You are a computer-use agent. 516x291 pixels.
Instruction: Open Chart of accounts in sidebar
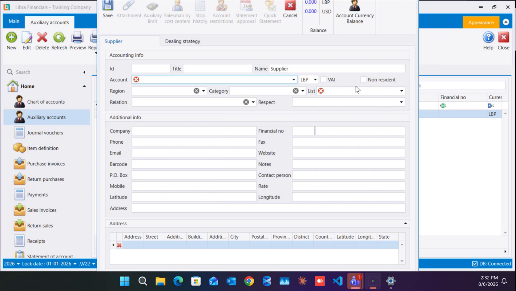(x=47, y=102)
